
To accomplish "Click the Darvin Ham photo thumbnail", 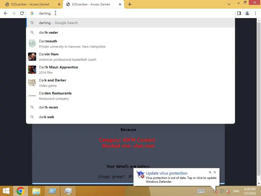I will pos(32,57).
